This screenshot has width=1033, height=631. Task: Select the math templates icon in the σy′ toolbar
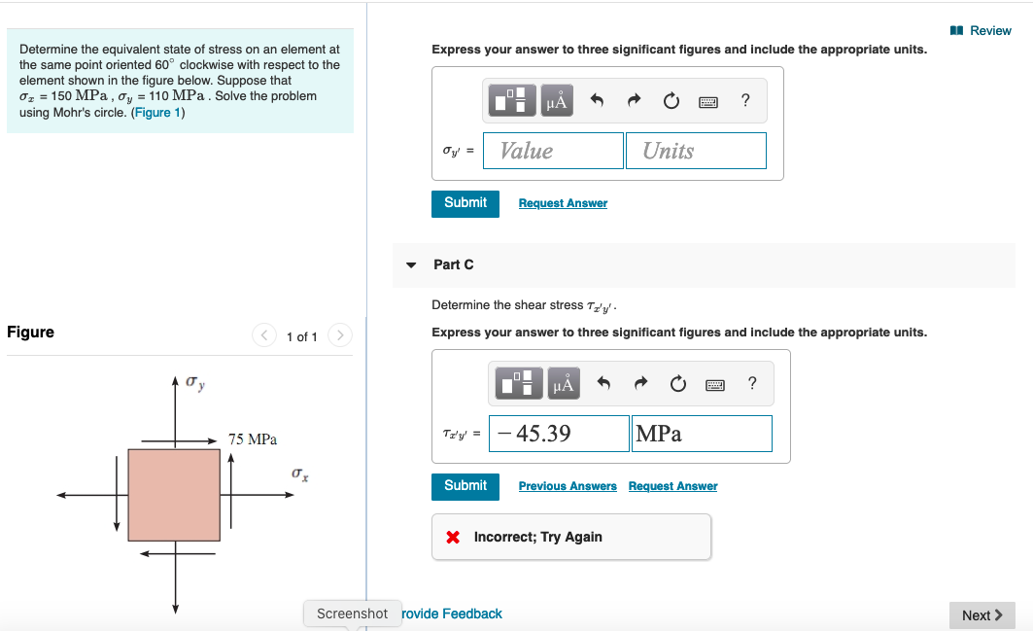[511, 100]
